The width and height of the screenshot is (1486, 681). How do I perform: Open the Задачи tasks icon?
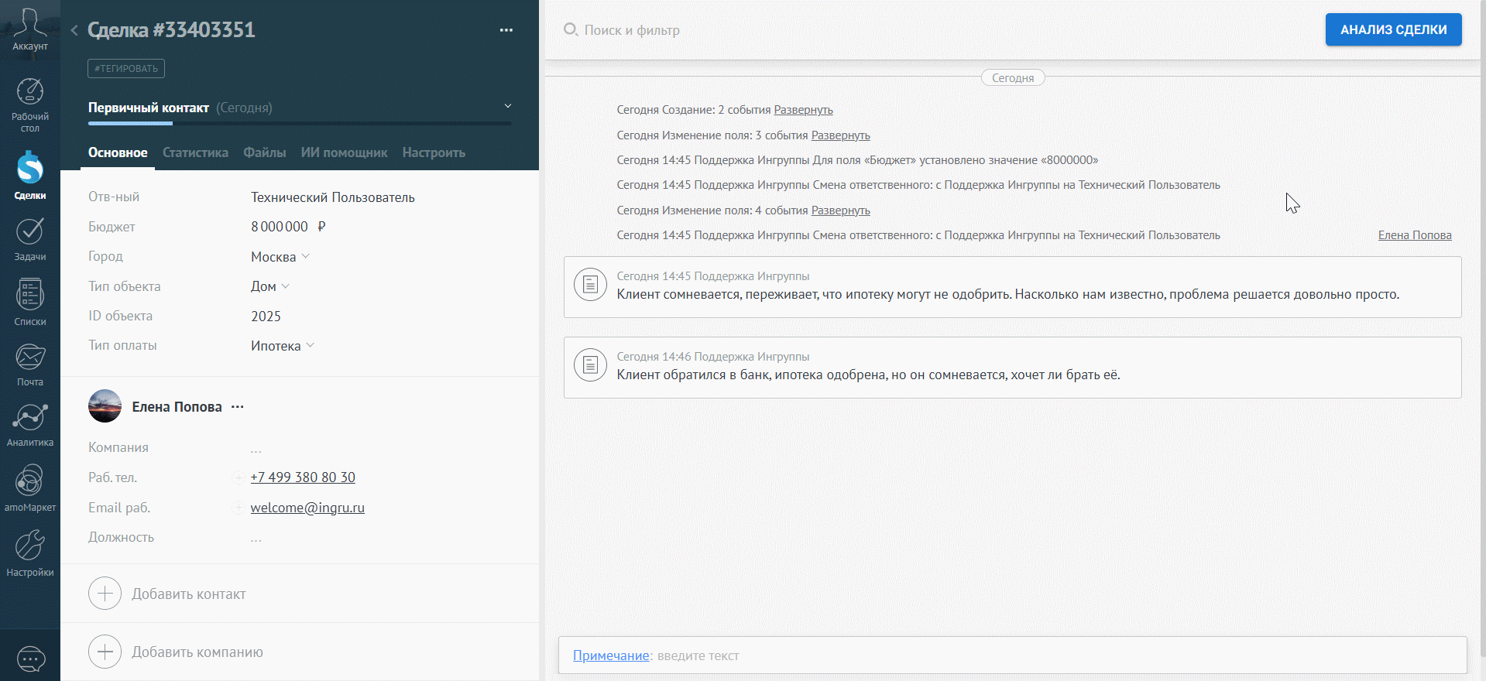(30, 231)
